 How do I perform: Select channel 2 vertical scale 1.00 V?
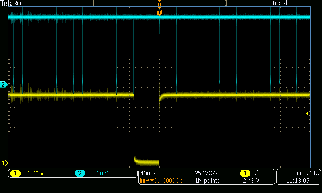[100, 173]
